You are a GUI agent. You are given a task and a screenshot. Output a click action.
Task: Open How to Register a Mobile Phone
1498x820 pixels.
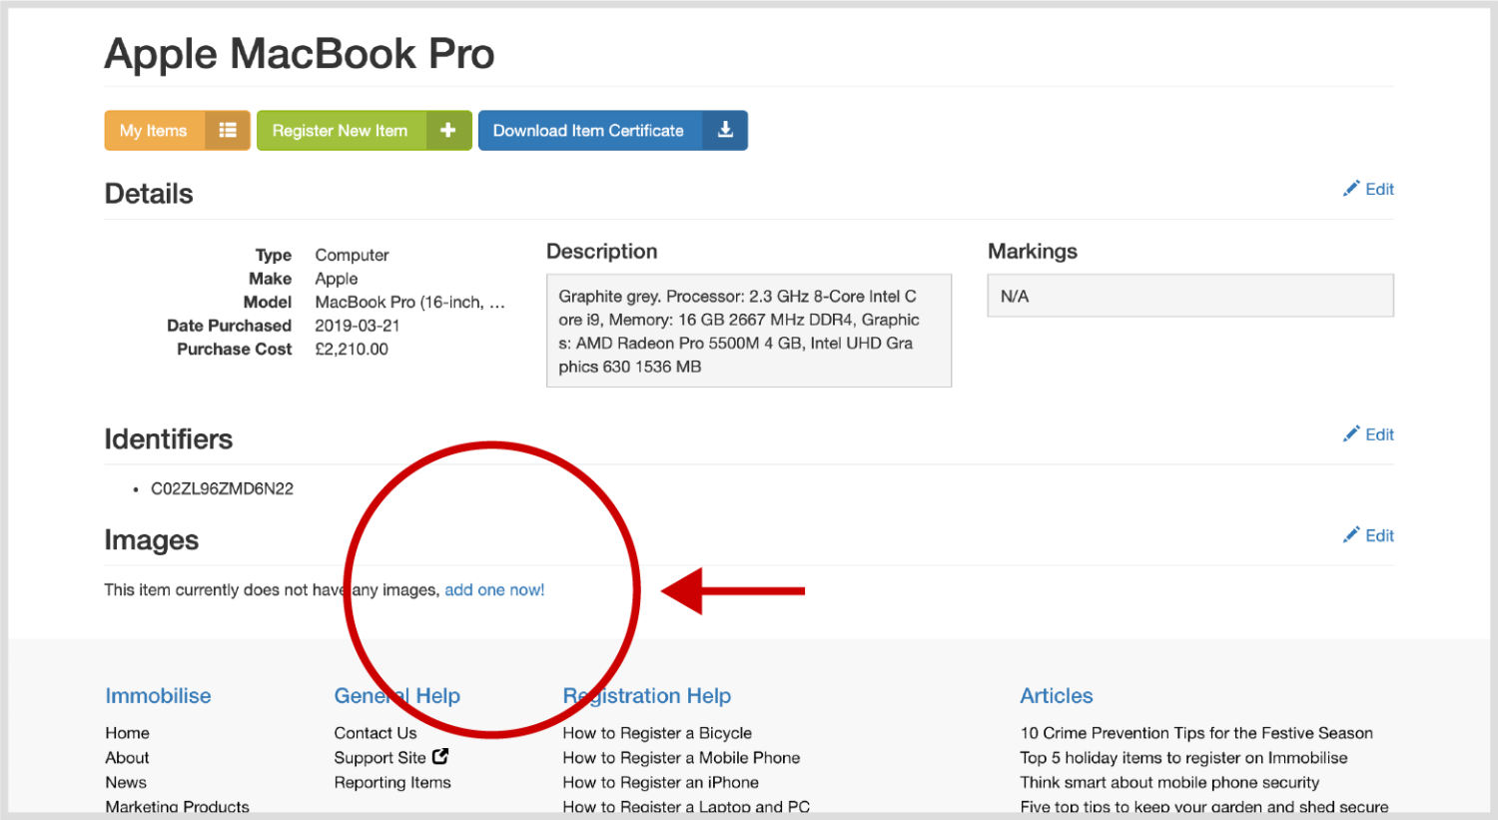(681, 758)
